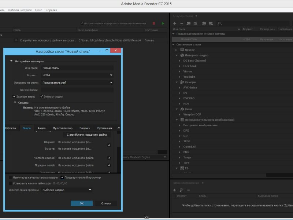
Task: Click the С атрибутами исходного файла button
Action: pyautogui.click(x=87, y=135)
